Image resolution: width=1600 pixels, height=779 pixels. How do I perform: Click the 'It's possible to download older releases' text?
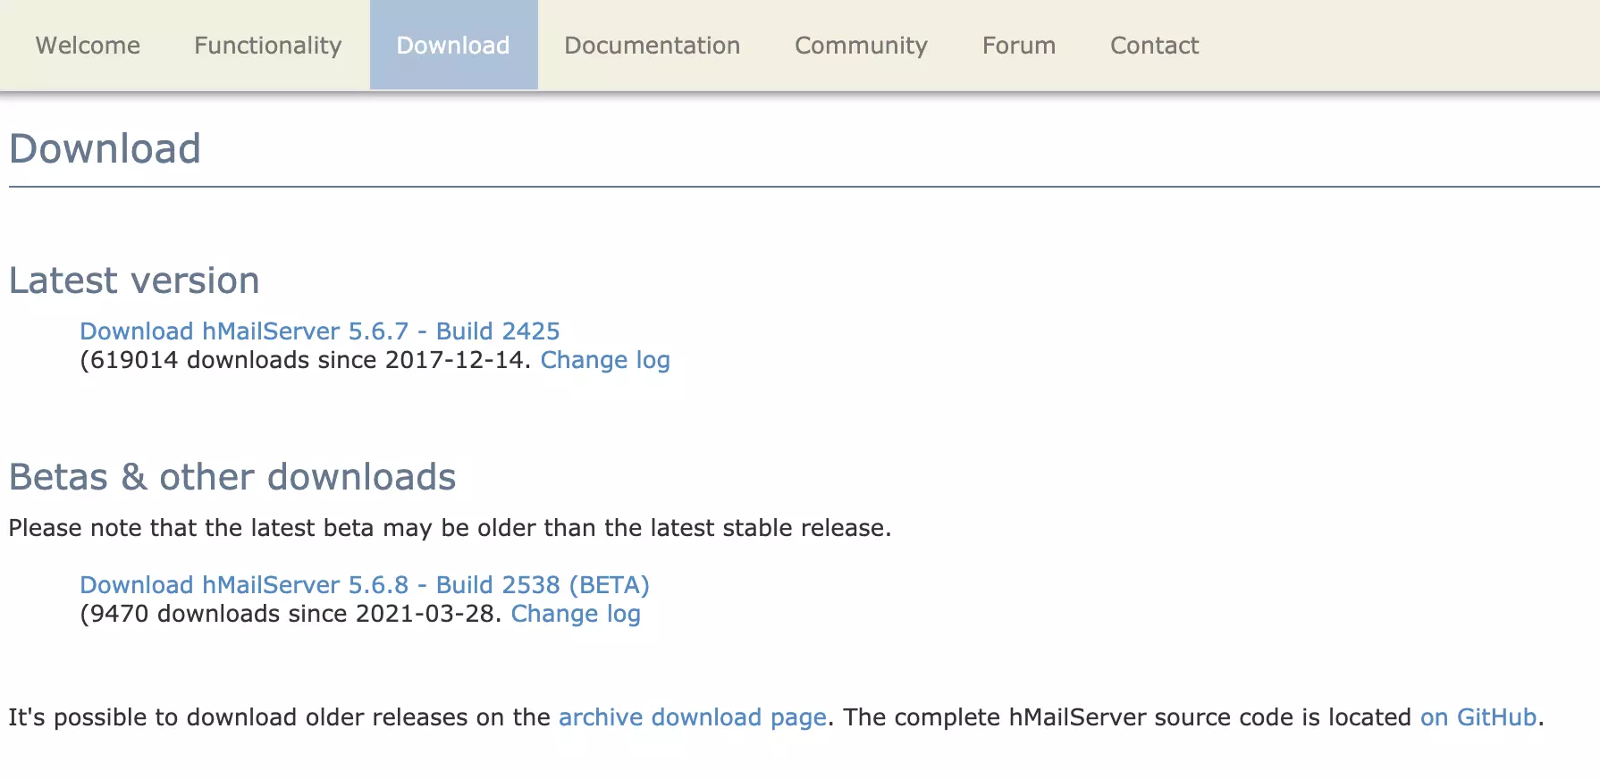(x=279, y=717)
